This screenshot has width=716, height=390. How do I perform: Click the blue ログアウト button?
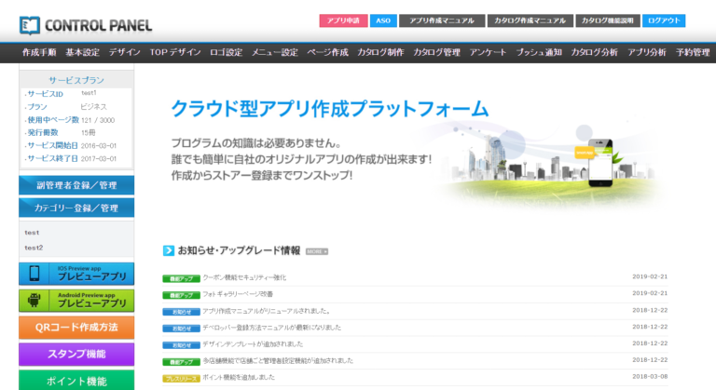[x=665, y=20]
